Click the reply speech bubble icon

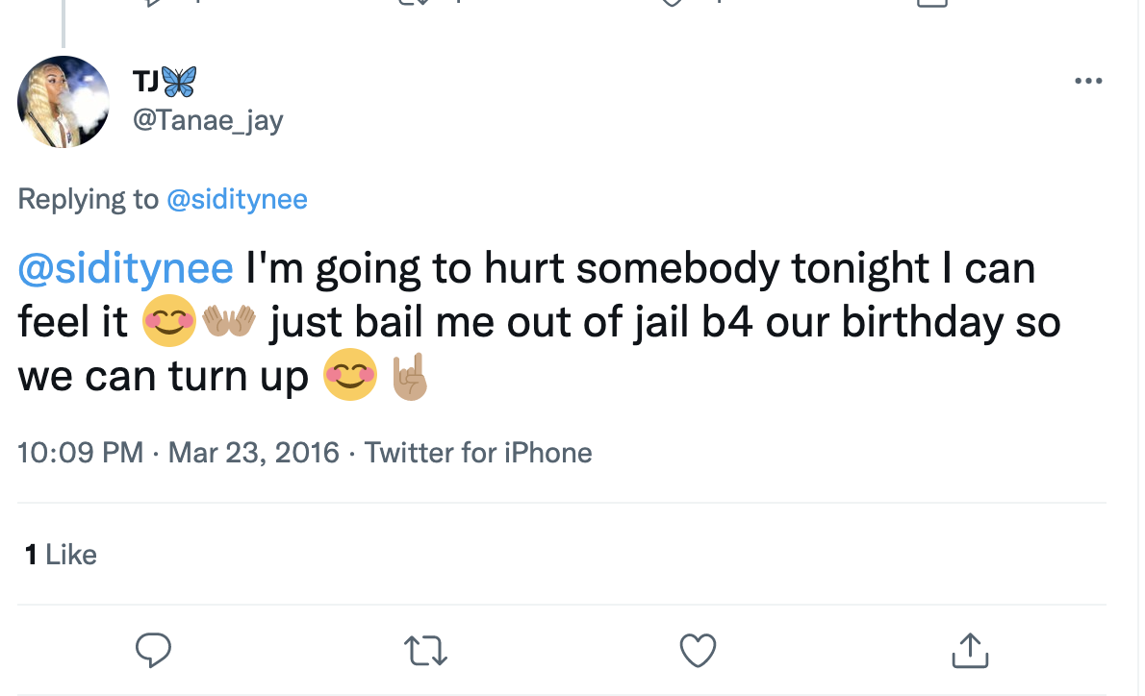point(153,651)
